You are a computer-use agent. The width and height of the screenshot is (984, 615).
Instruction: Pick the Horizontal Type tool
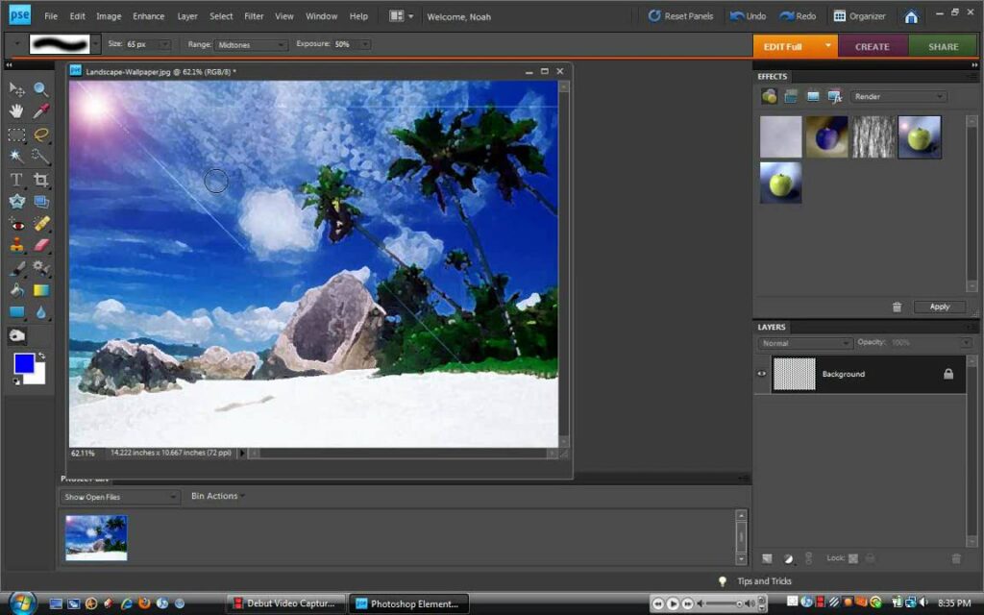(x=16, y=180)
